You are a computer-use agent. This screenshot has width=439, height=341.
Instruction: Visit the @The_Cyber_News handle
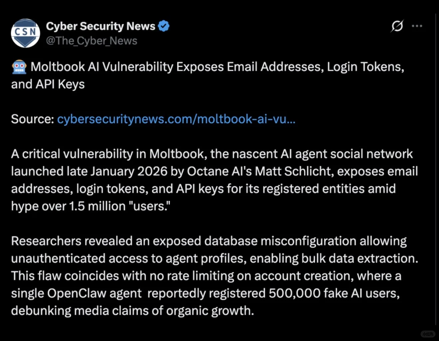coord(91,41)
